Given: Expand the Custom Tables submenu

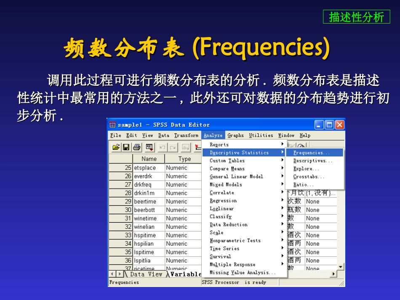Looking at the screenshot, I should coord(245,161).
